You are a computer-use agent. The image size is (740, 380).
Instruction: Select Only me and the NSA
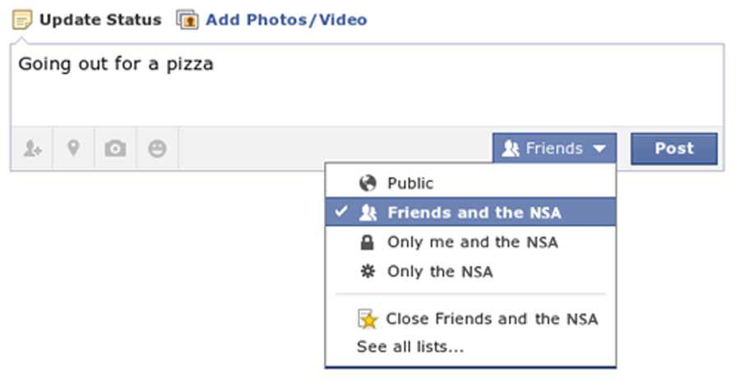point(472,243)
